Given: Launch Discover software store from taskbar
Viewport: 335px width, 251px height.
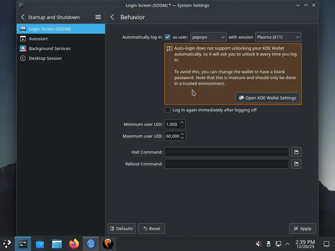Looking at the screenshot, I should (x=40, y=244).
